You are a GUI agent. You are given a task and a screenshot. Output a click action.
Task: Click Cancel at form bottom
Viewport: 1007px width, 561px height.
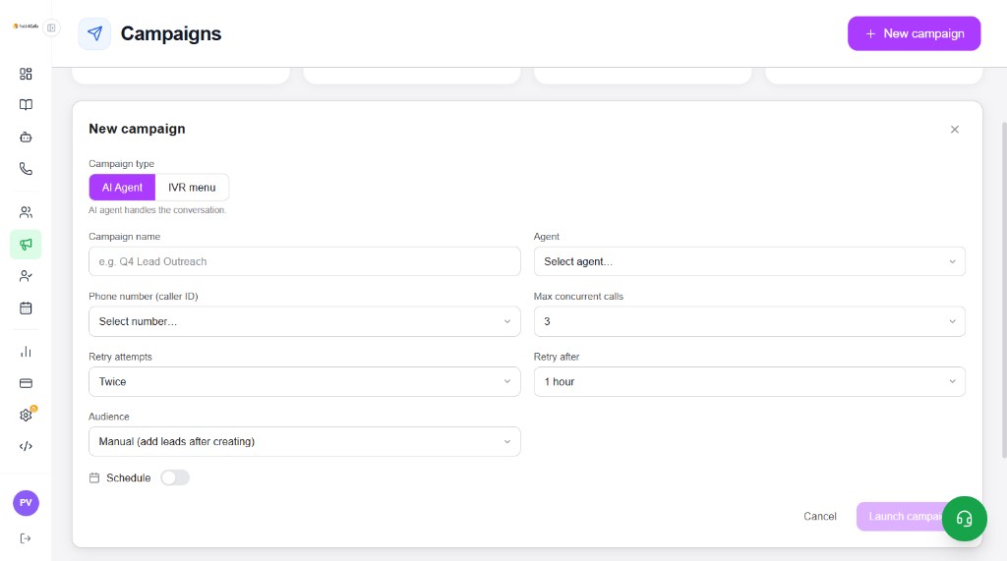coord(820,516)
